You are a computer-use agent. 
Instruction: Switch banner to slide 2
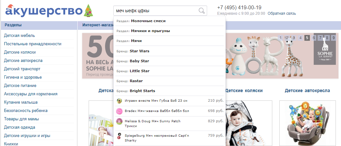[x=287, y=38]
